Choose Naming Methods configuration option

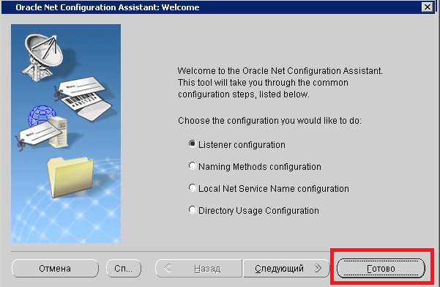pos(193,166)
